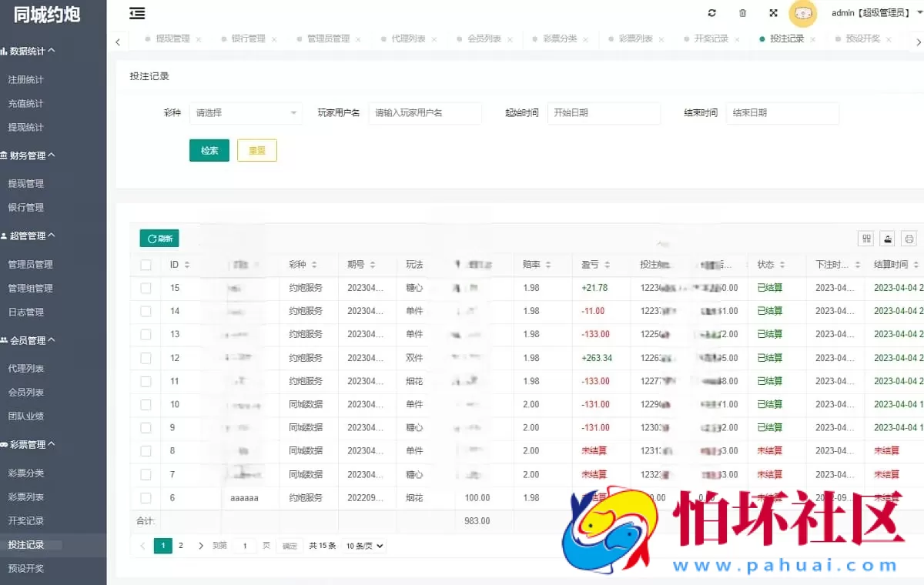Select the checkbox for the aaaaaa record
The image size is (924, 585).
[146, 498]
